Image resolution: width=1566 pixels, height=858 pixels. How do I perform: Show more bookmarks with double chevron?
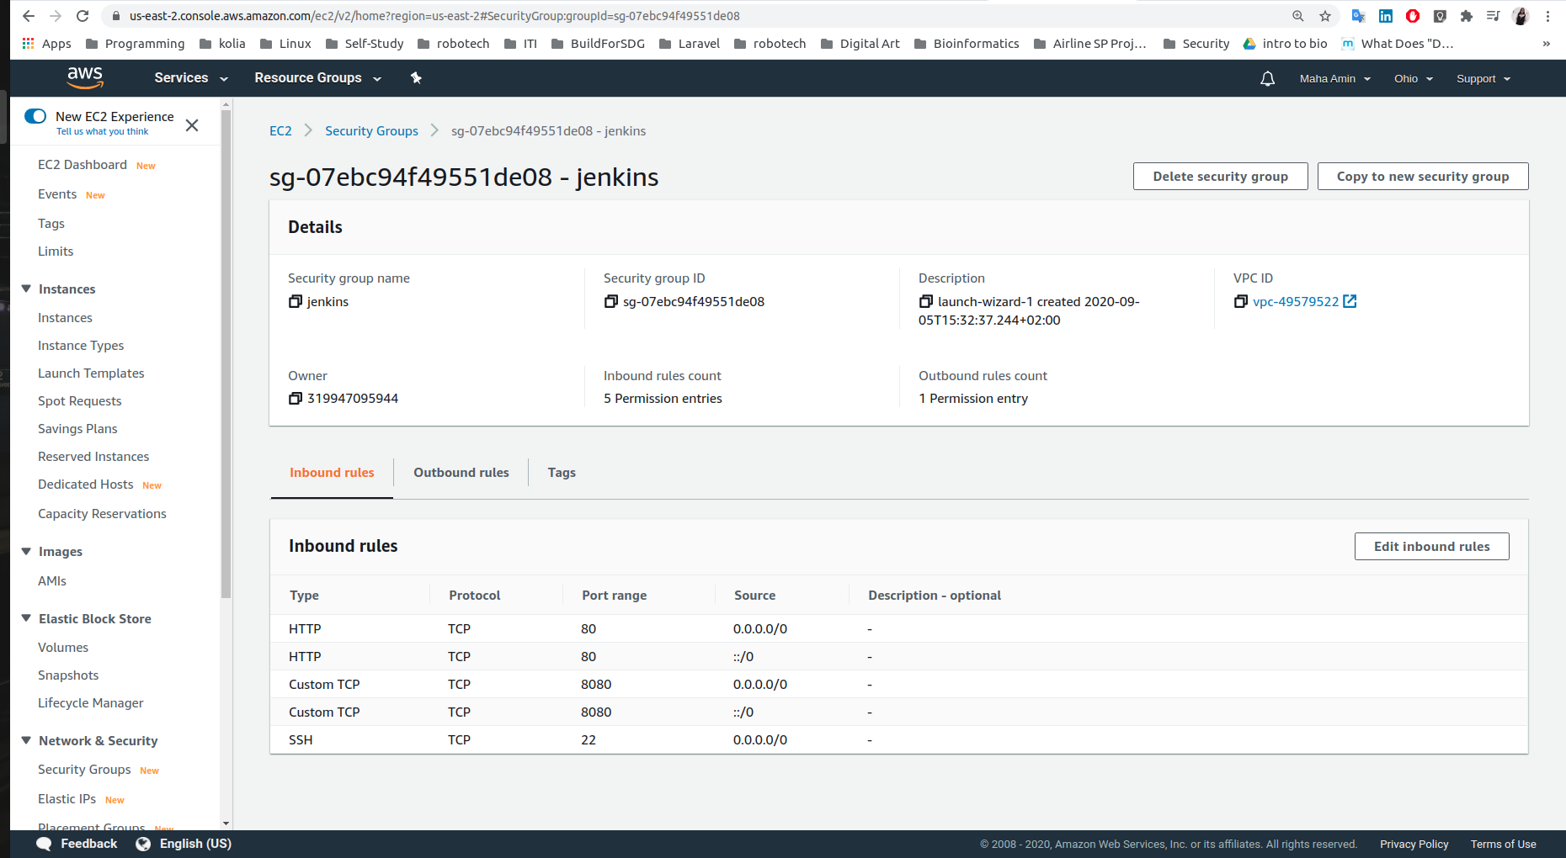point(1546,44)
